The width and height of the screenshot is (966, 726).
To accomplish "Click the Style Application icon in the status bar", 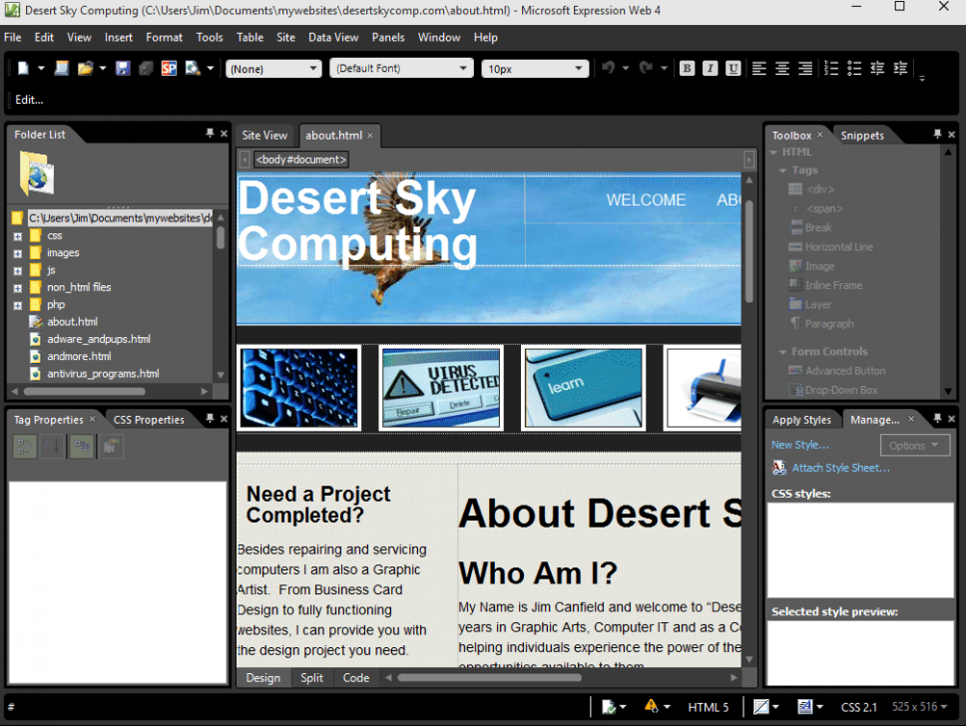I will 805,707.
